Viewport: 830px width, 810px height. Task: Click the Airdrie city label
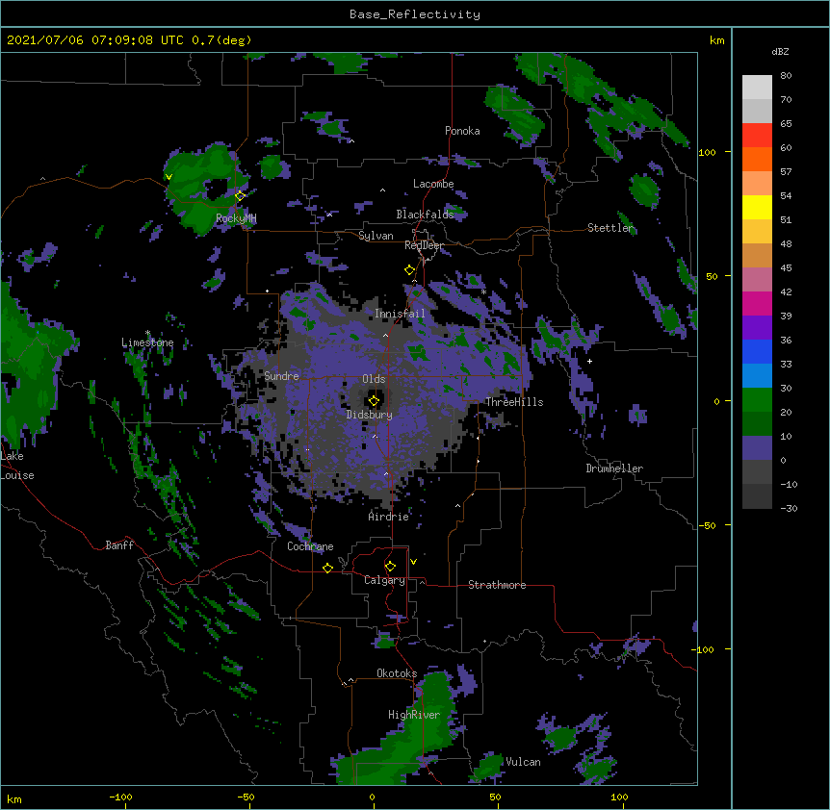pos(389,517)
